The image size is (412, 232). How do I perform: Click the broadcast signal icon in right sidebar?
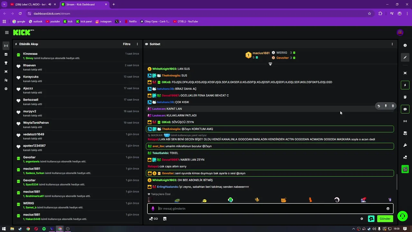(x=405, y=121)
